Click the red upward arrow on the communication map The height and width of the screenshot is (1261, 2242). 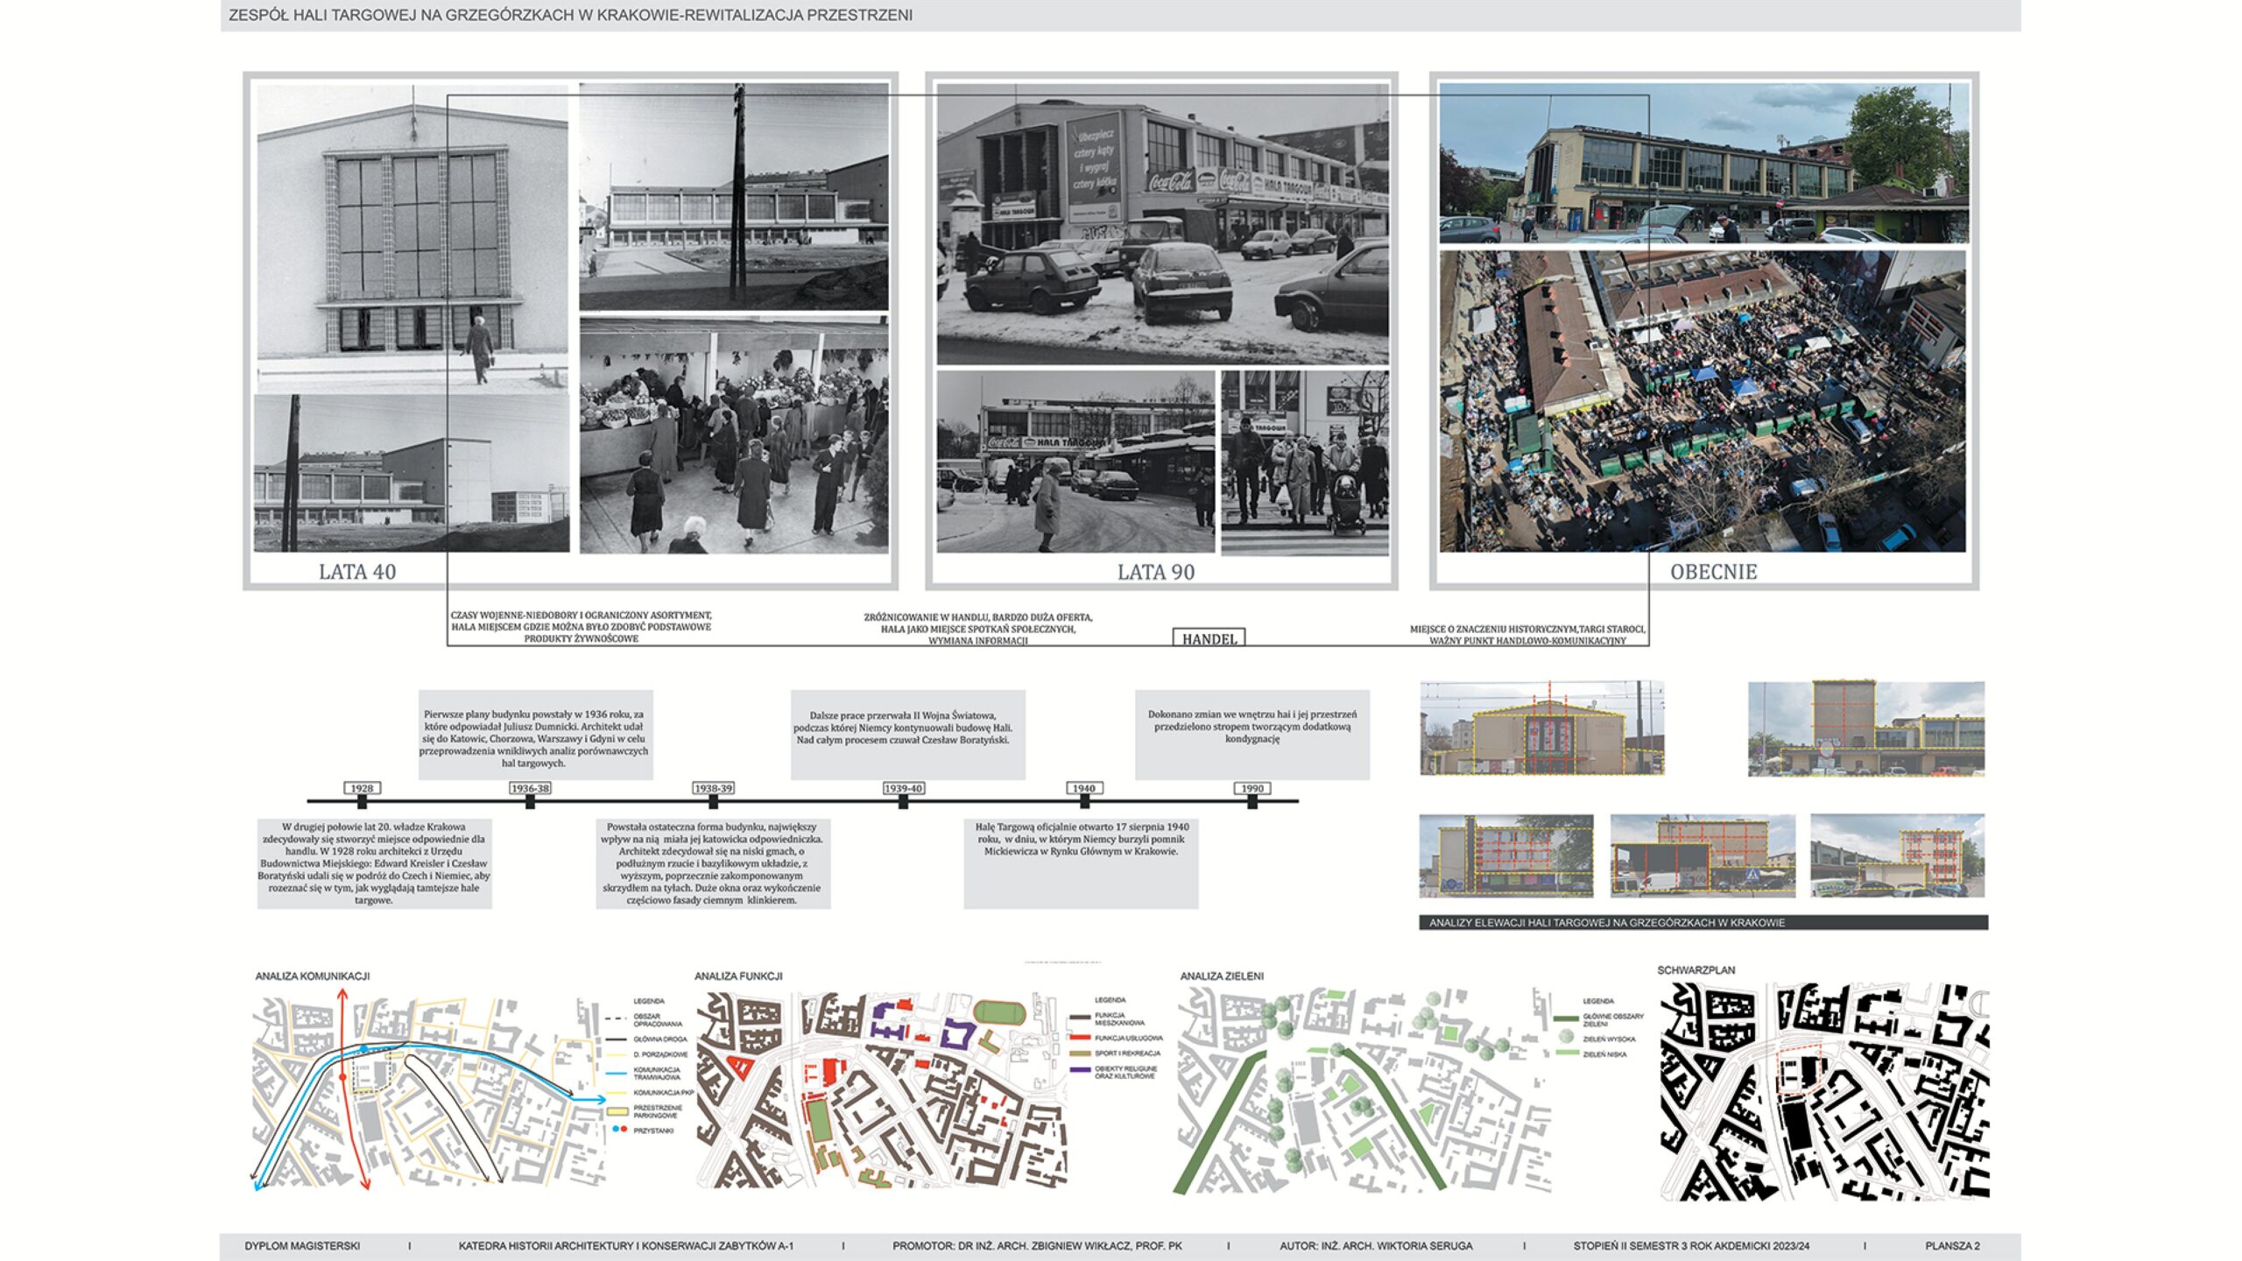tap(342, 996)
